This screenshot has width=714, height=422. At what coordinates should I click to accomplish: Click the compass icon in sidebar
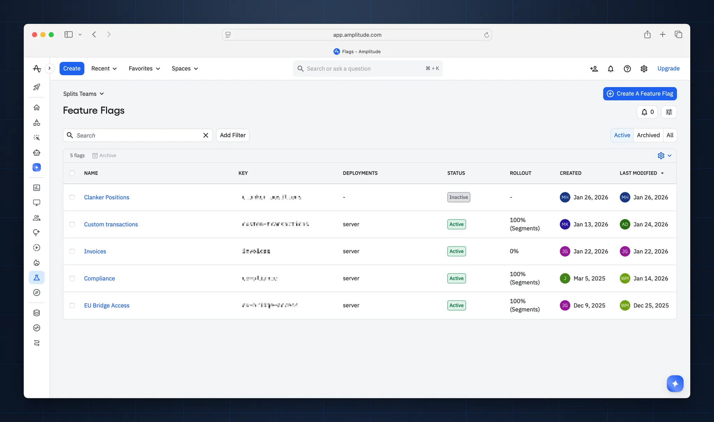click(x=36, y=293)
